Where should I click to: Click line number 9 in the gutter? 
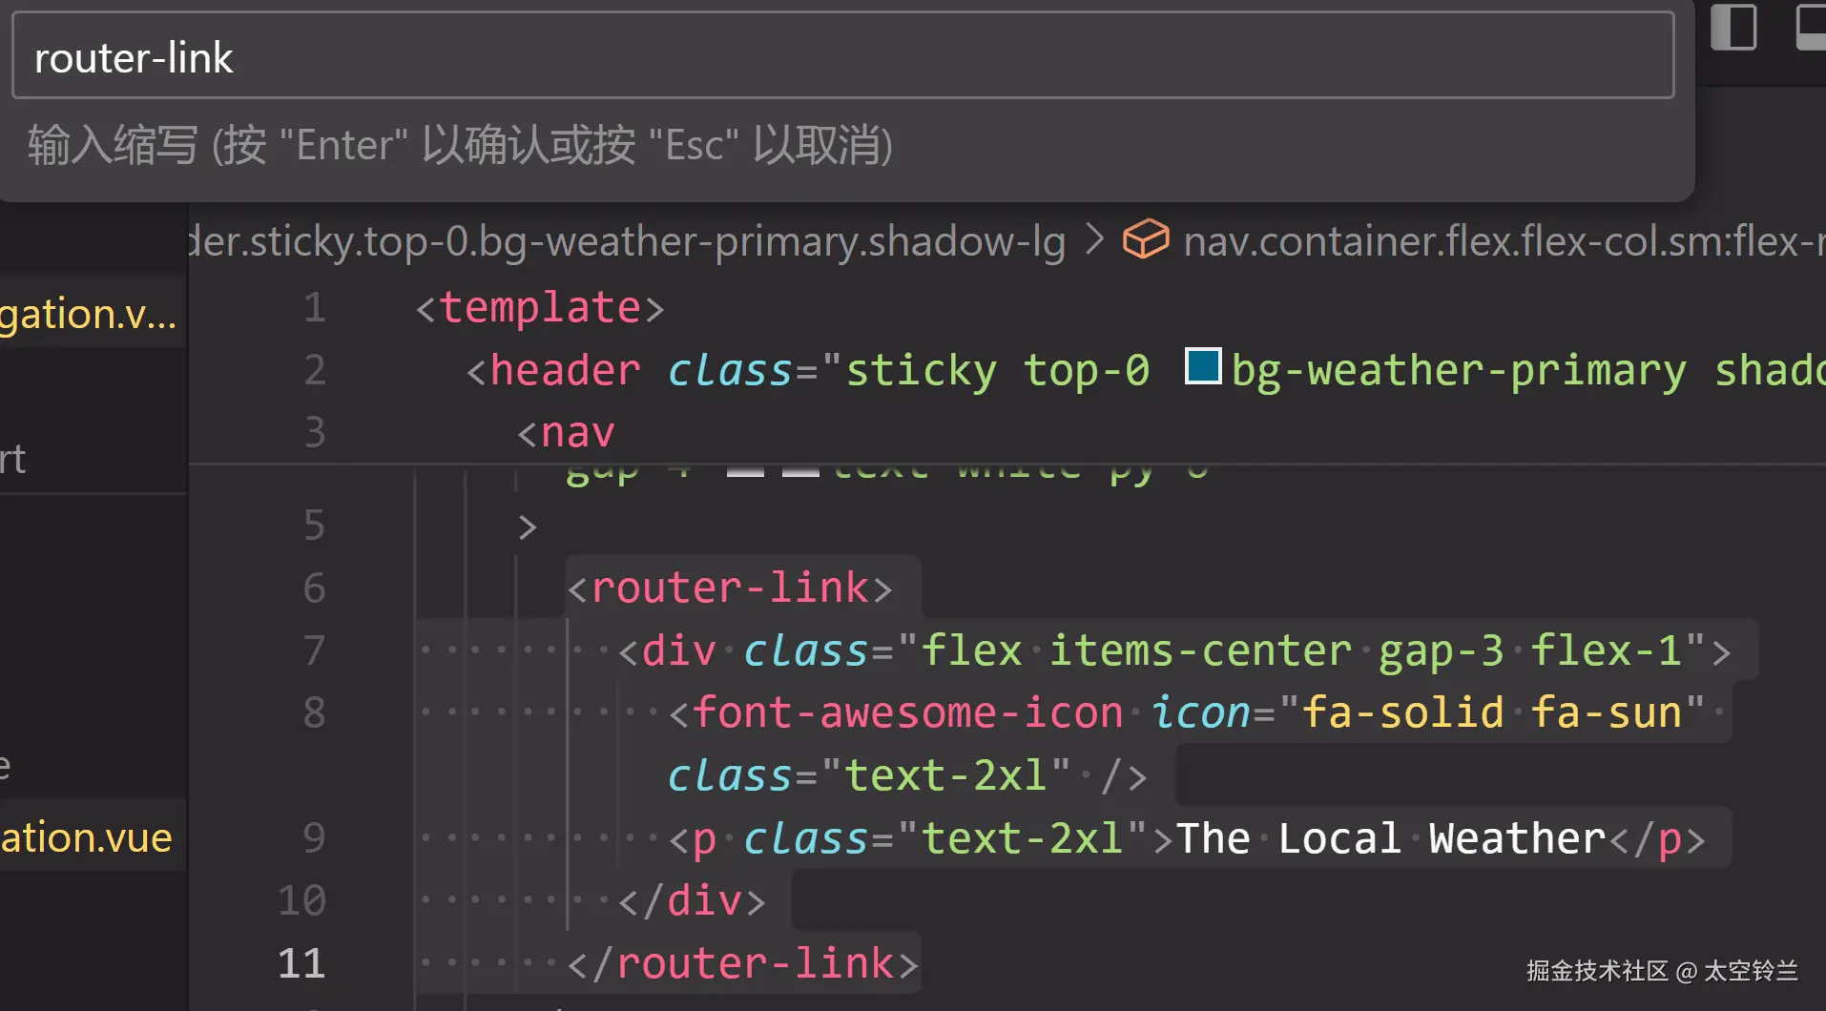(314, 838)
